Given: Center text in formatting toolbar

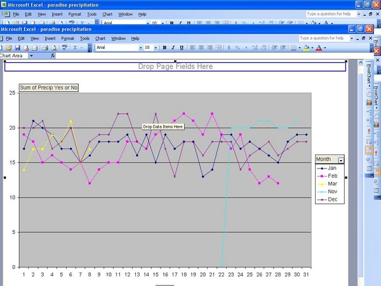Looking at the screenshot, I should coord(201,48).
